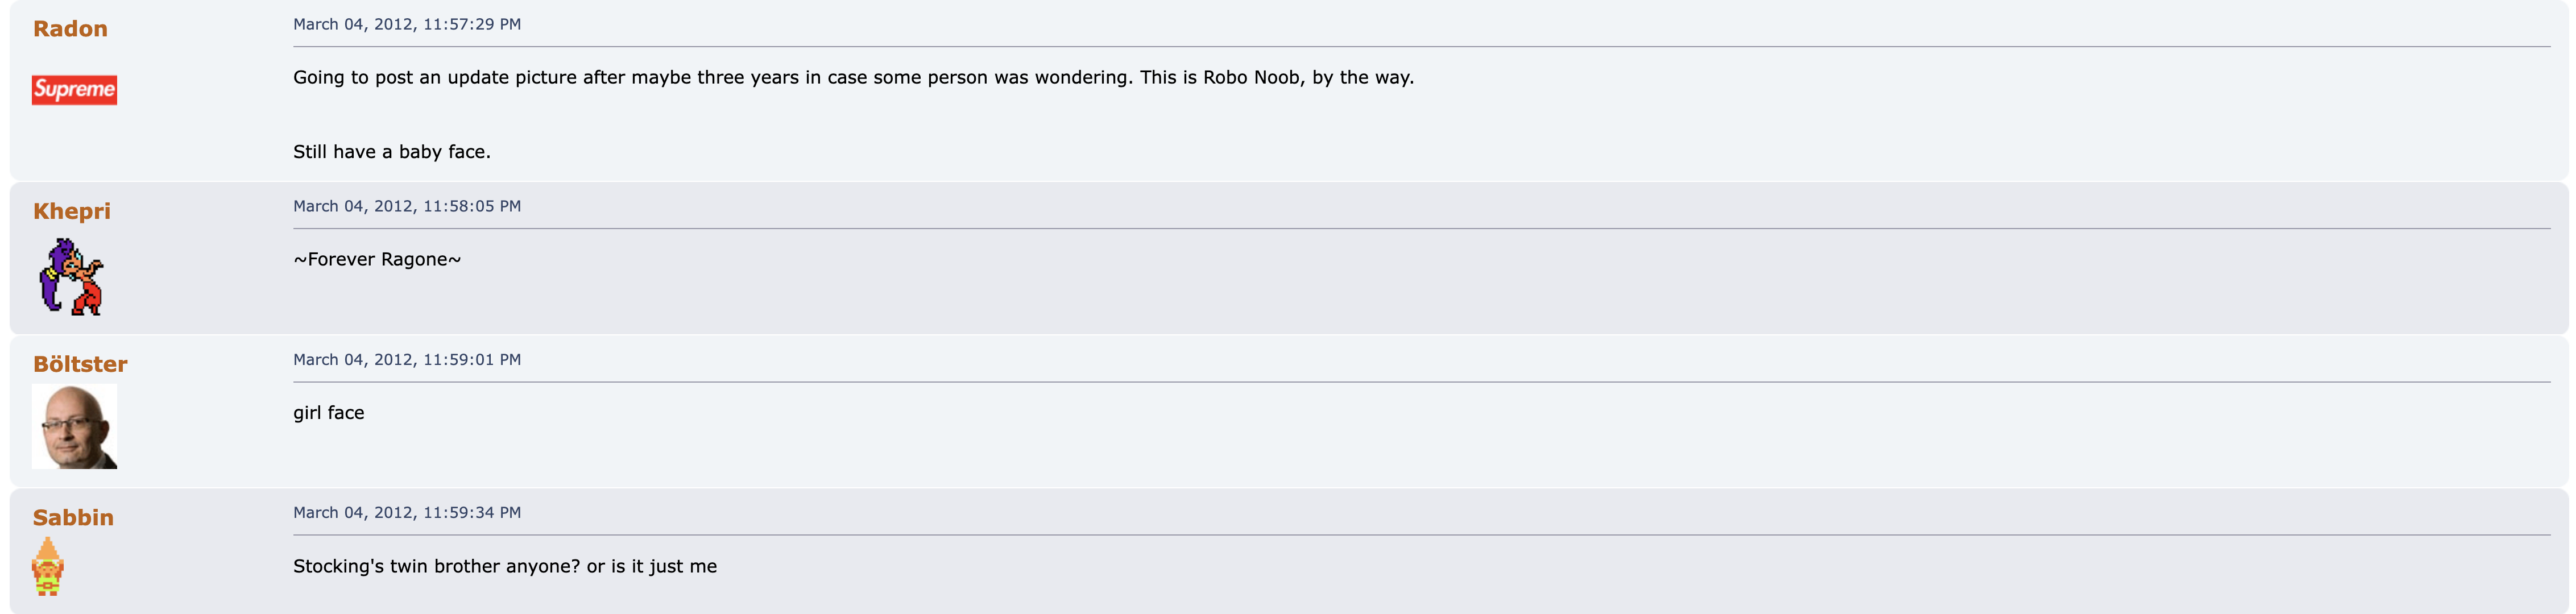Click the "~Forever Ragone~" post text
Image resolution: width=2576 pixels, height=614 pixels.
coord(377,259)
